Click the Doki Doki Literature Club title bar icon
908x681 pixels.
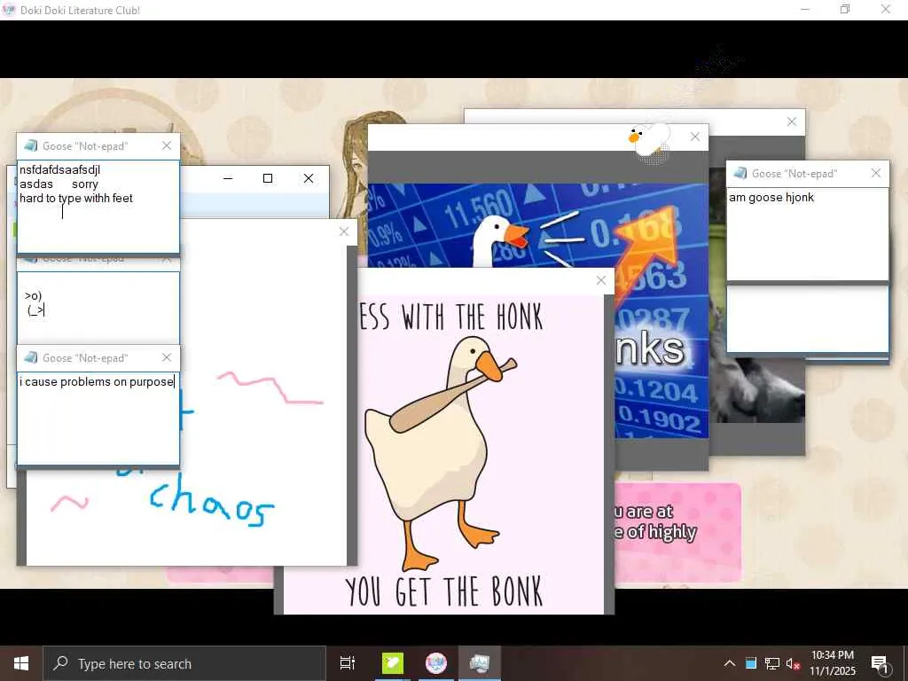(8, 10)
